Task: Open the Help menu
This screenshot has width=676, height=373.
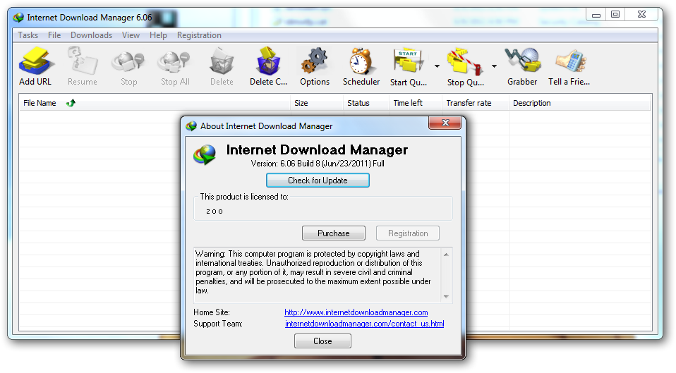Action: [158, 35]
